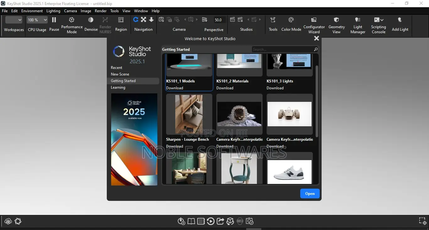This screenshot has height=230, width=429.
Task: Open the Animation play icon
Action: point(211,222)
